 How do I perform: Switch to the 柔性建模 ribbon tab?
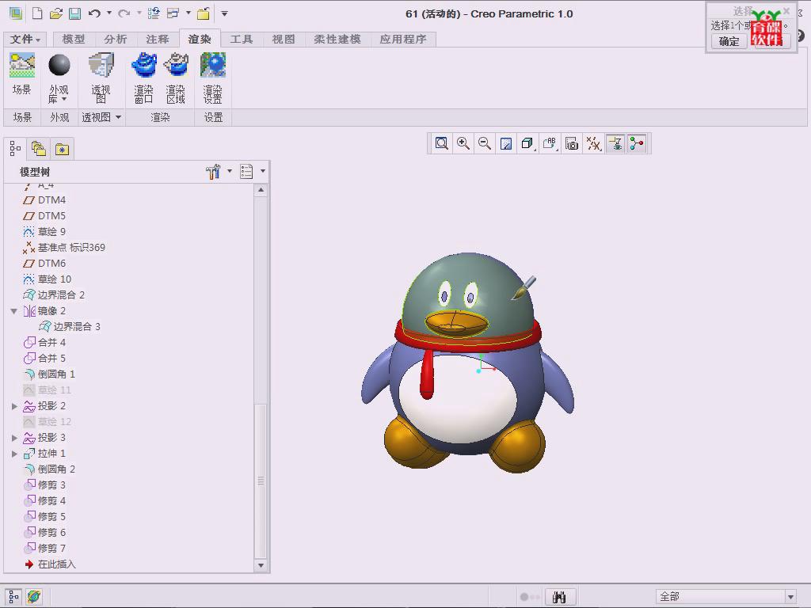(337, 40)
